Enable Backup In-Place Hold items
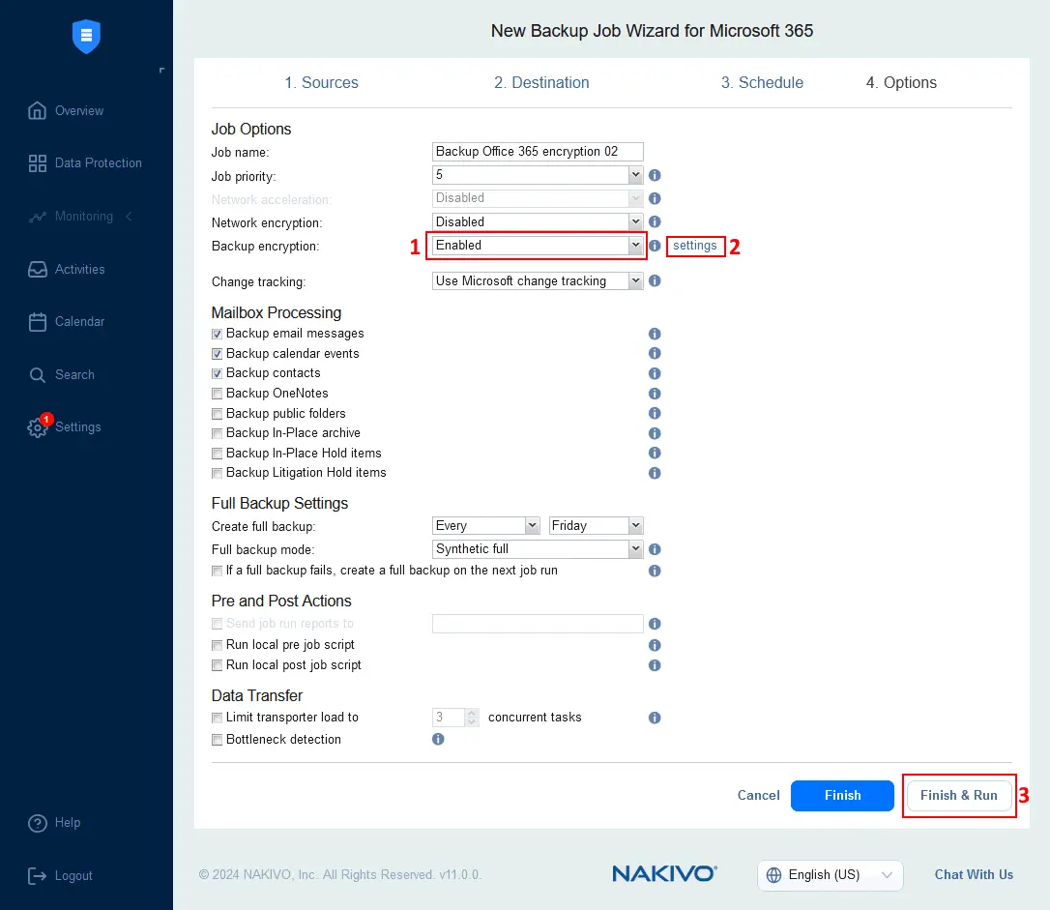The image size is (1050, 910). pos(217,454)
